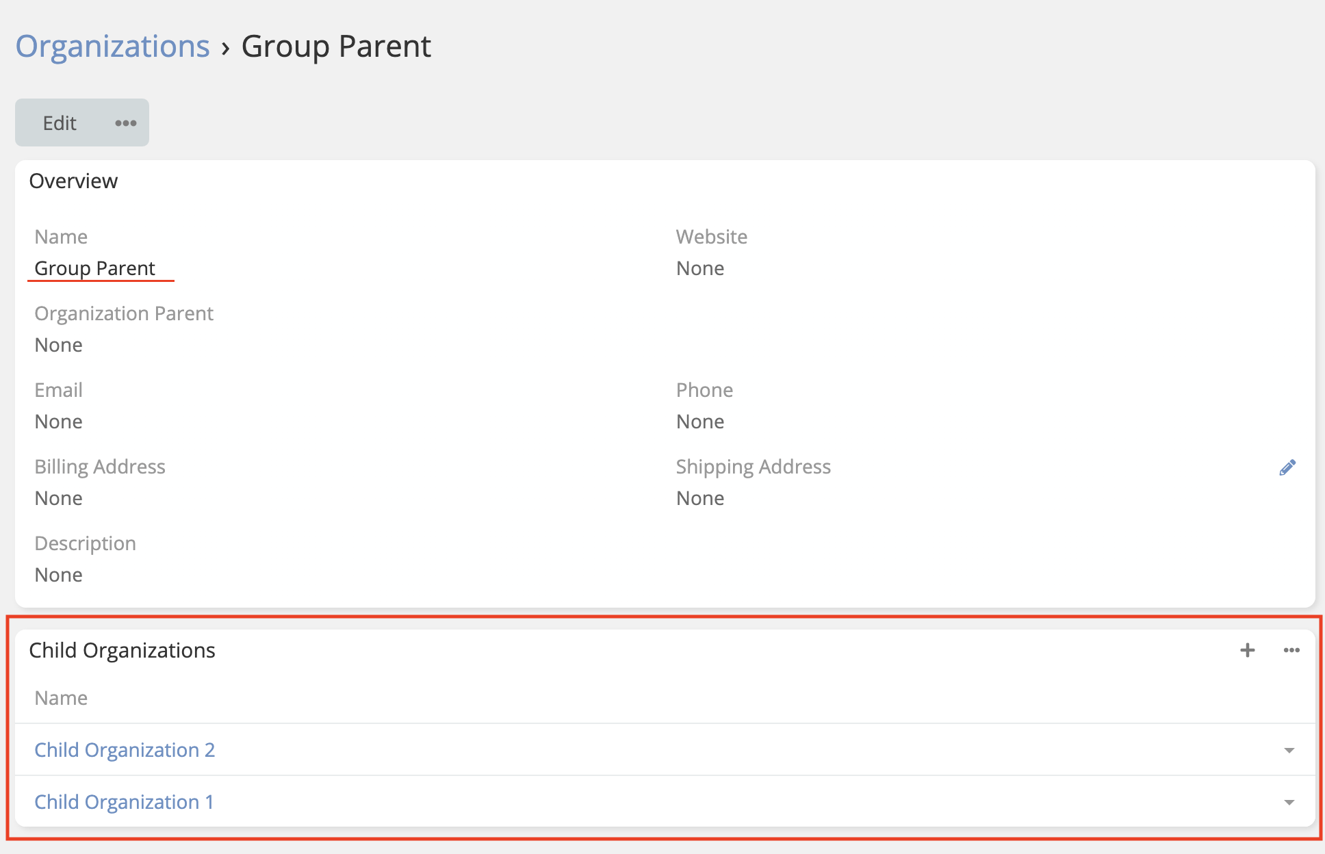Go to Organizations breadcrumb link
The image size is (1325, 854).
coord(113,47)
